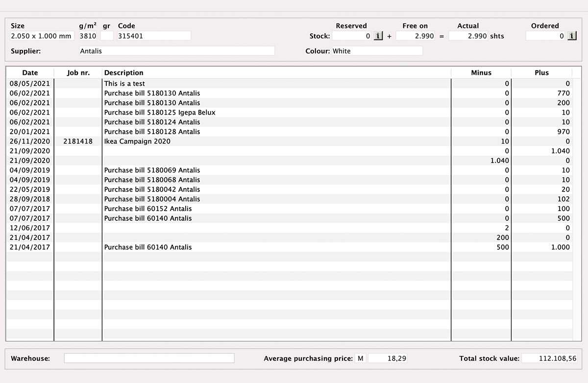This screenshot has height=383, width=588.
Task: Click the Minus value 500
Action: pos(503,247)
